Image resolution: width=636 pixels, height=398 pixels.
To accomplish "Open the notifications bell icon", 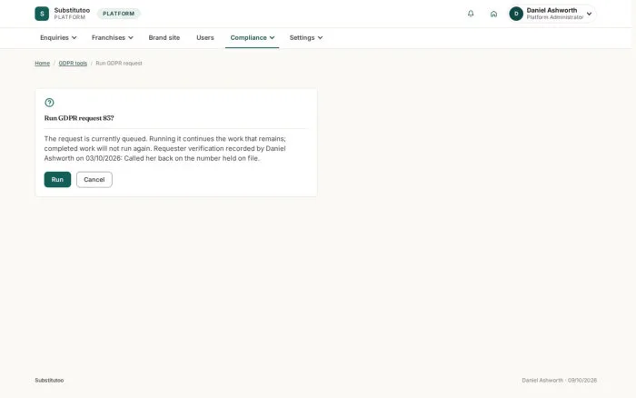I will pos(471,14).
